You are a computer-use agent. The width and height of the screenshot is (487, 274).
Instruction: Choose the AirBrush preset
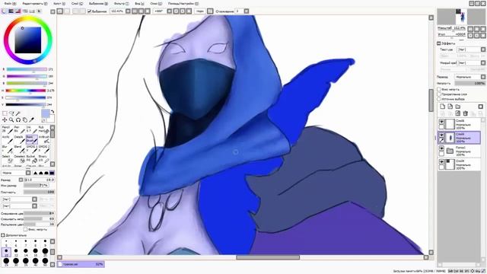click(x=44, y=139)
